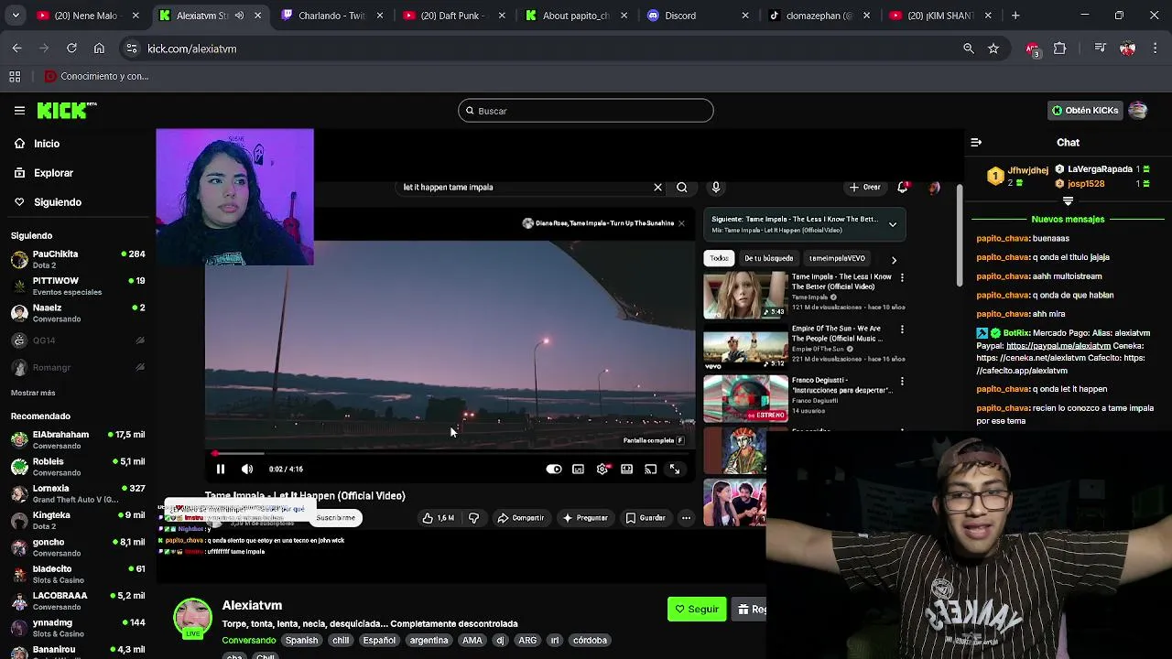
Task: Bookmark this page with star icon
Action: [993, 49]
